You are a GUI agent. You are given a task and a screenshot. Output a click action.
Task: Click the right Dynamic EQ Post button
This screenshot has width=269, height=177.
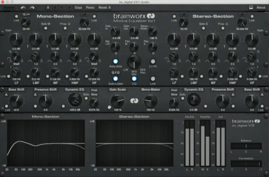click(x=174, y=90)
